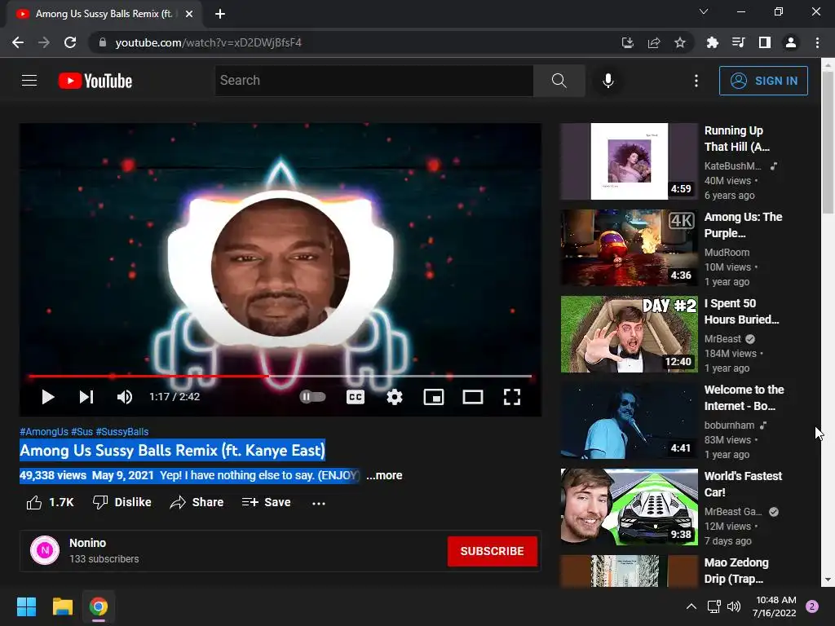
Task: Go back in browser
Action: 18,42
